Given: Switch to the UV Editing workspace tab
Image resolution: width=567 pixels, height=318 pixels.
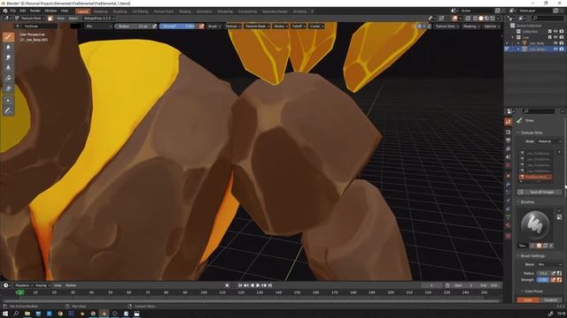Looking at the screenshot, I should click(x=140, y=11).
